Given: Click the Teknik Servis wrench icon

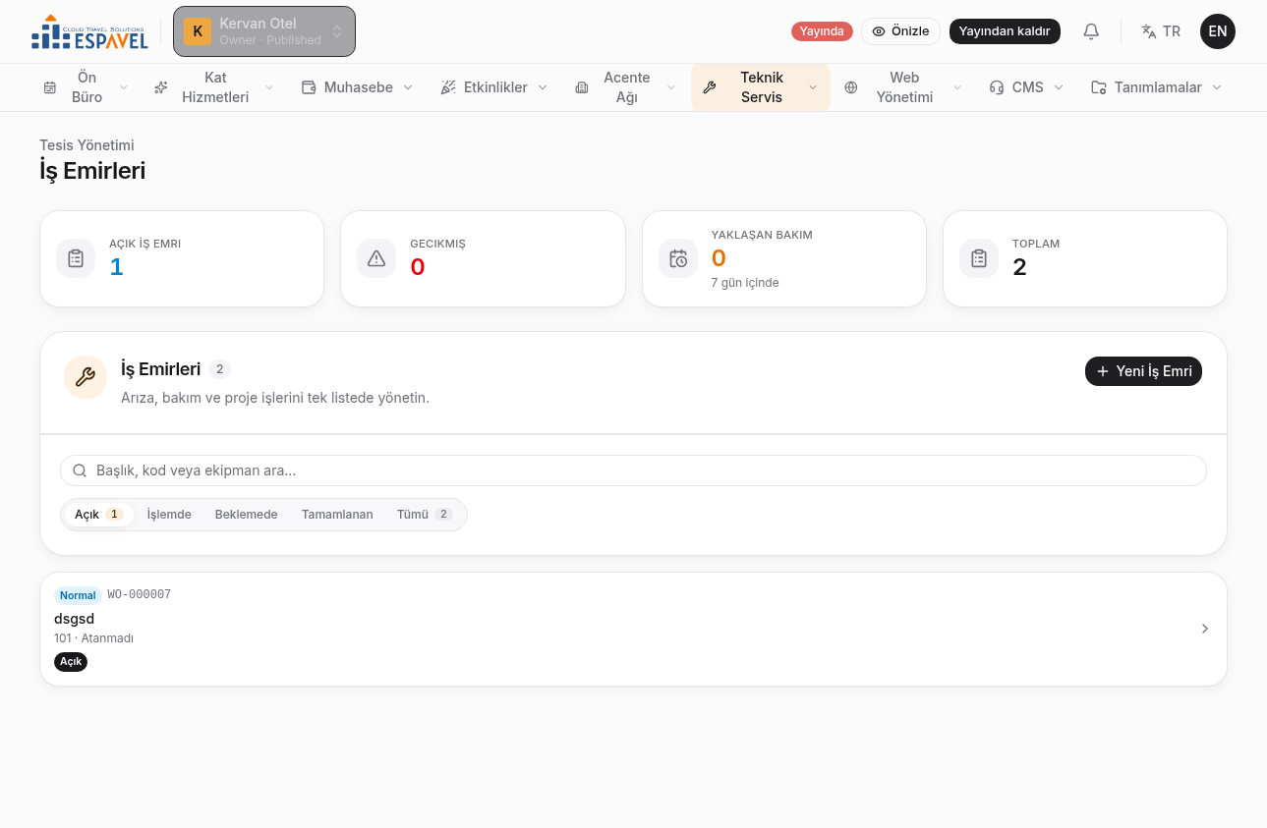Looking at the screenshot, I should (710, 87).
